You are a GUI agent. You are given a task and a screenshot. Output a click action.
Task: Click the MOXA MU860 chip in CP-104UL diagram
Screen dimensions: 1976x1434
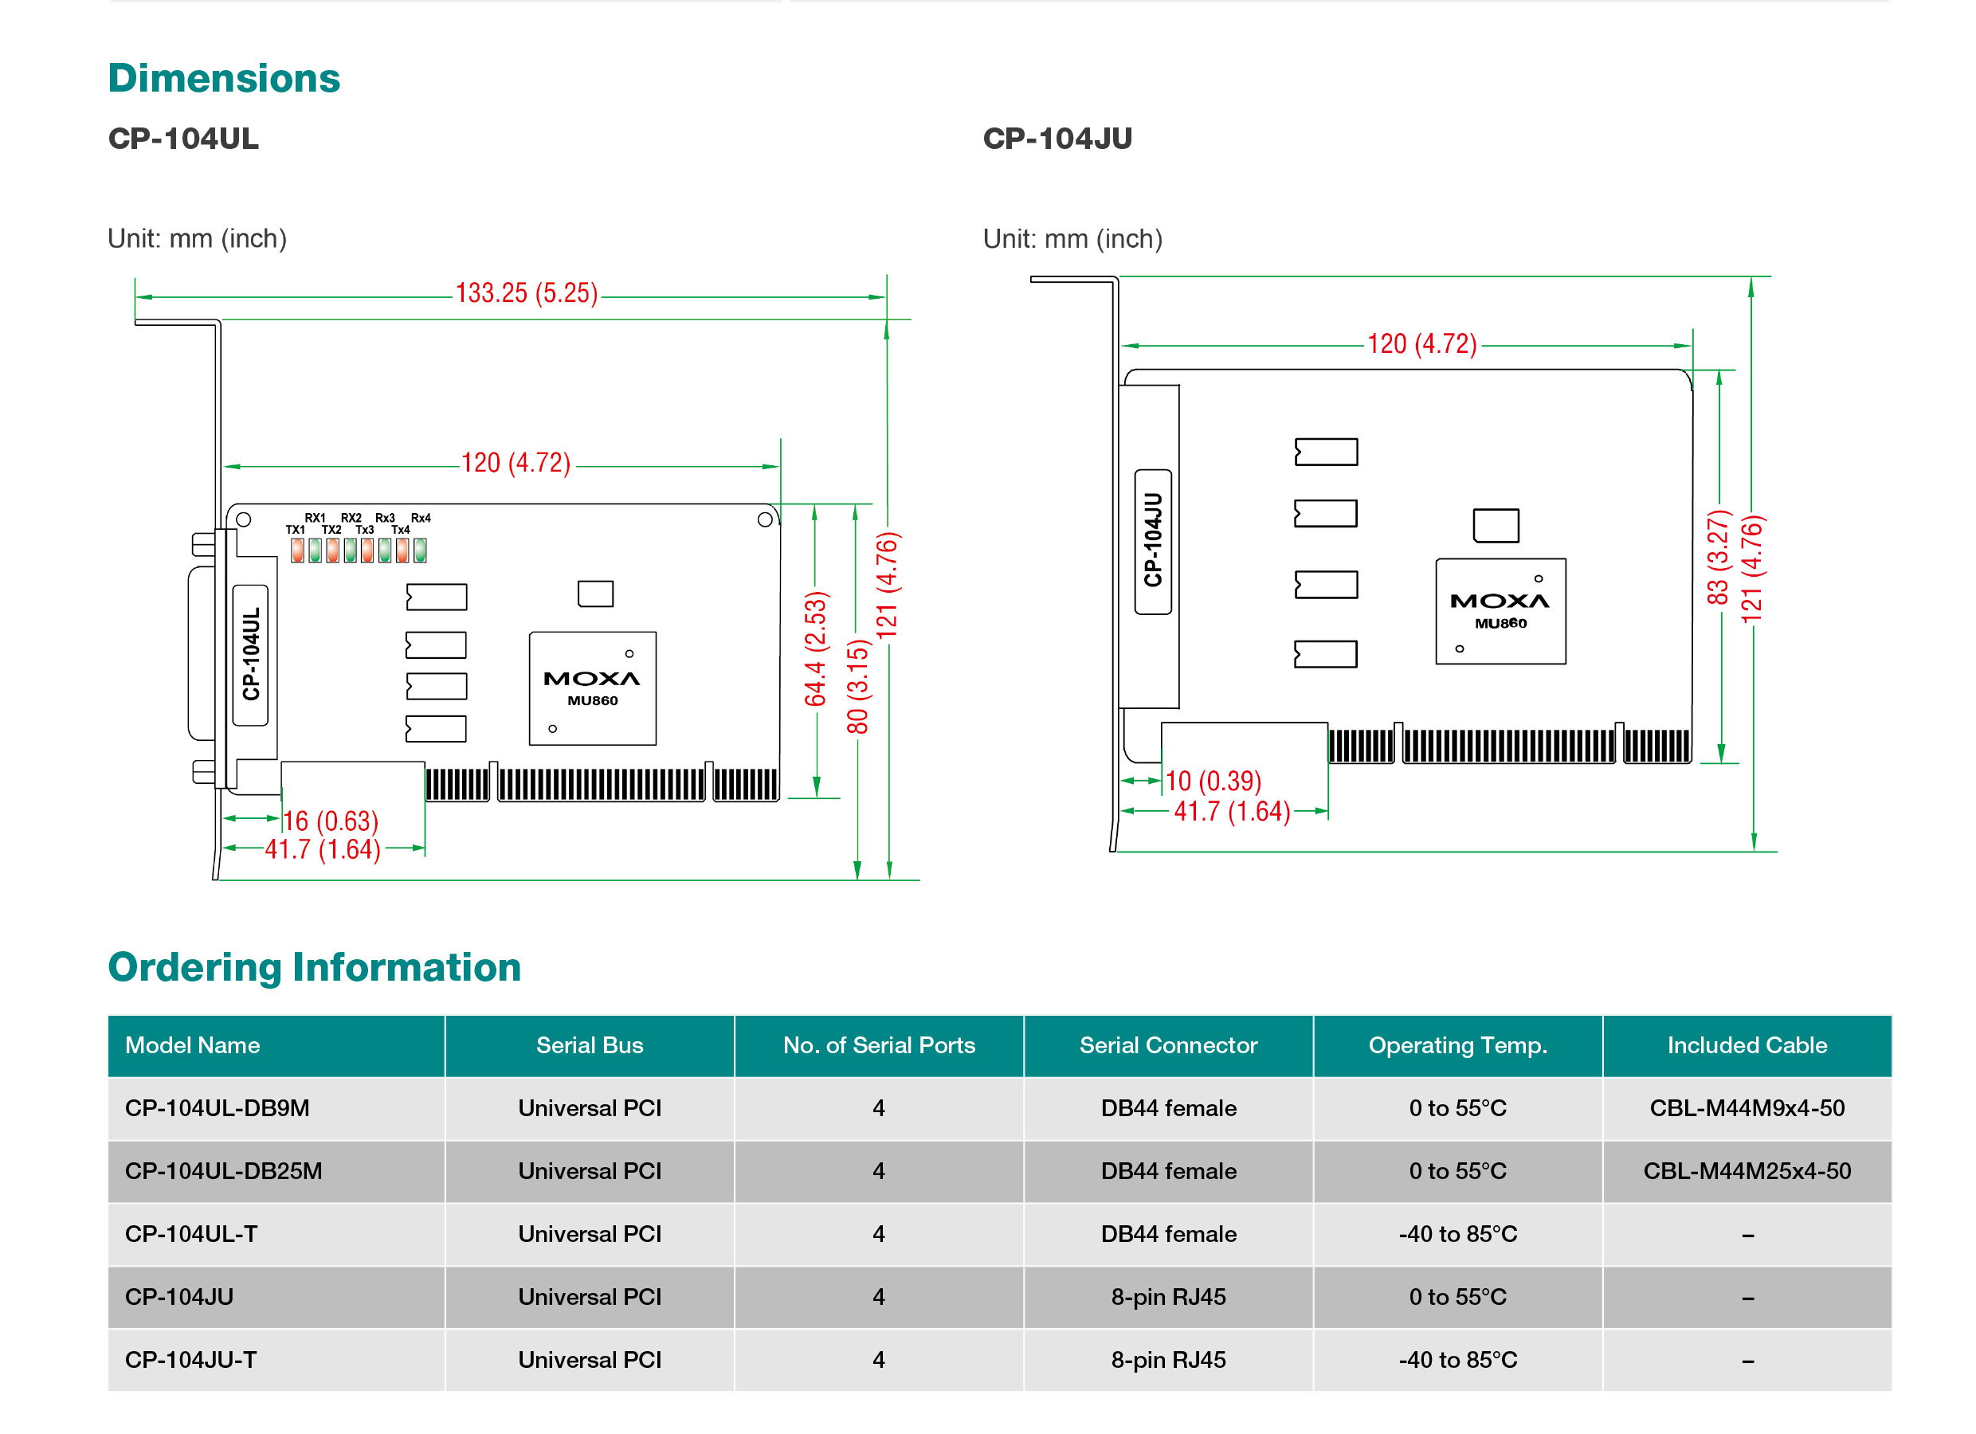593,688
